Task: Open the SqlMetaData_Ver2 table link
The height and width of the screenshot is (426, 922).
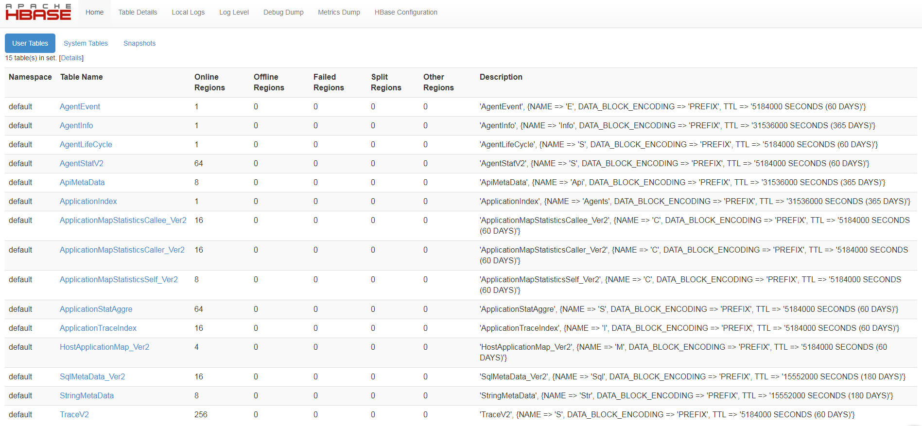Action: 92,376
